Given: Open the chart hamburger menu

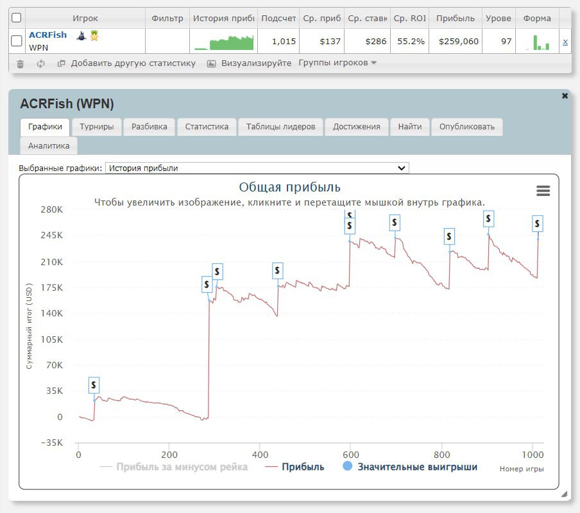Looking at the screenshot, I should (543, 191).
